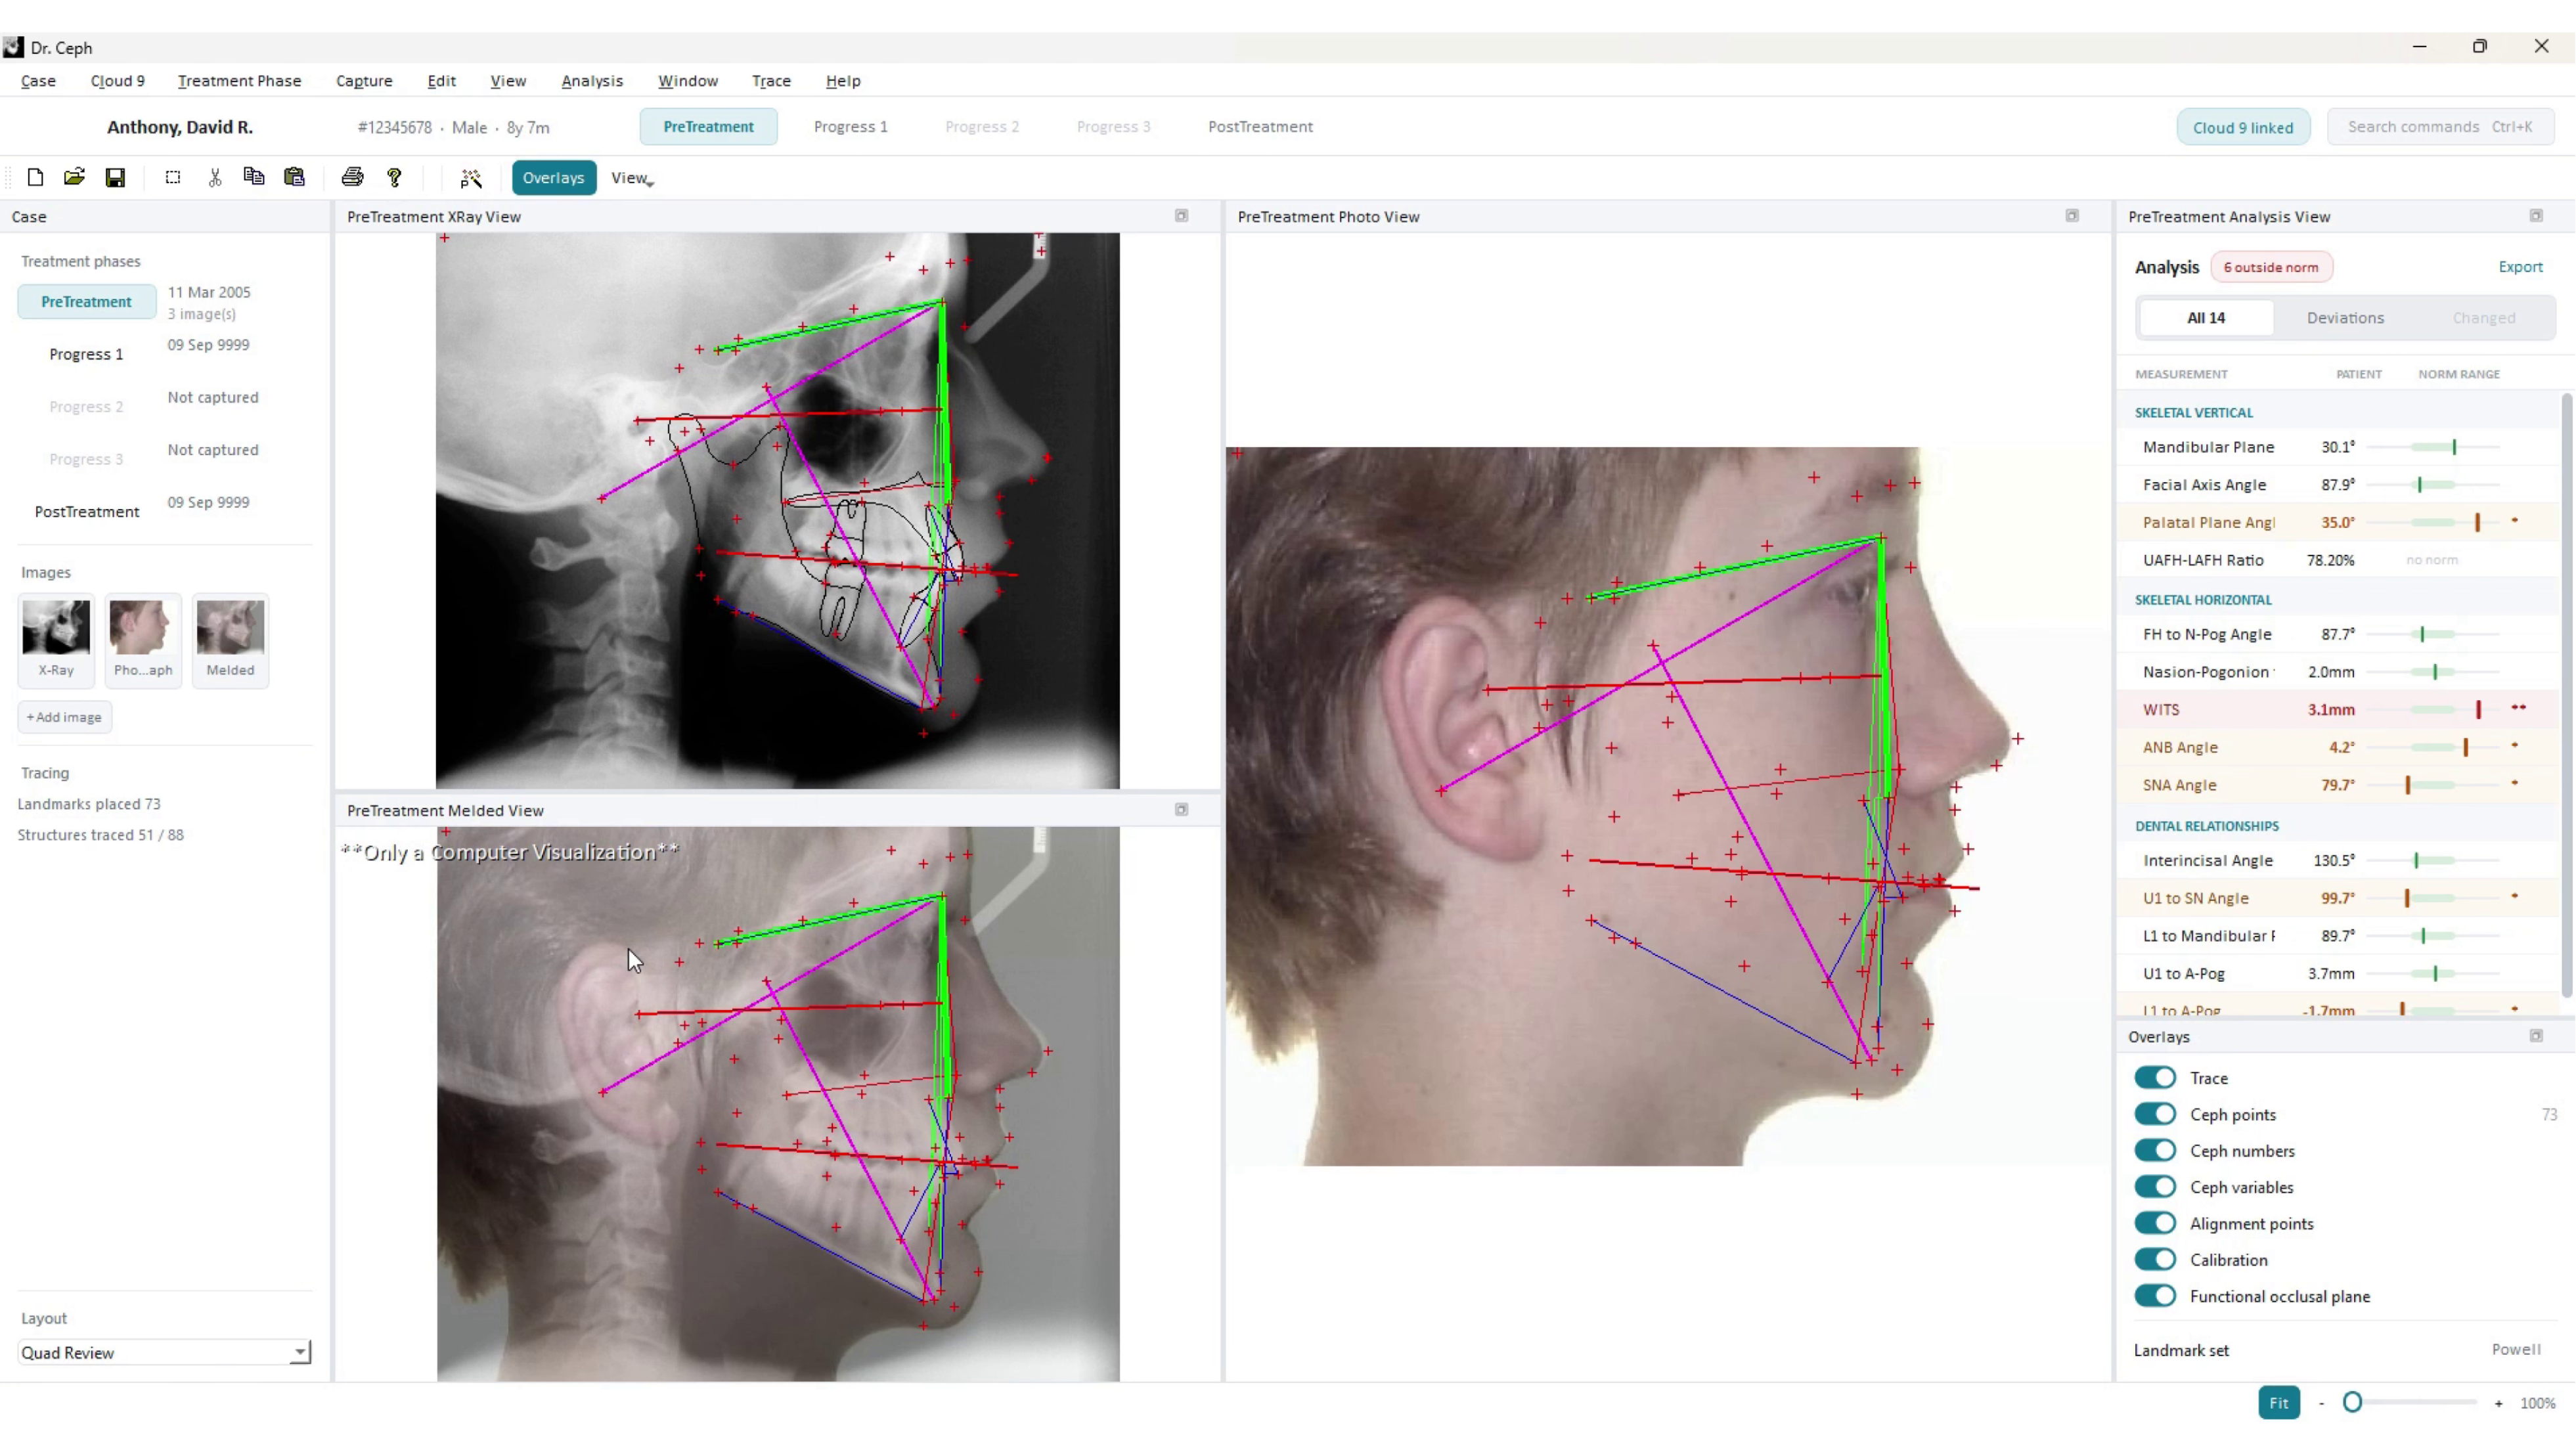The width and height of the screenshot is (2576, 1454).
Task: Switch off the Alignment points overlay
Action: pyautogui.click(x=2155, y=1223)
